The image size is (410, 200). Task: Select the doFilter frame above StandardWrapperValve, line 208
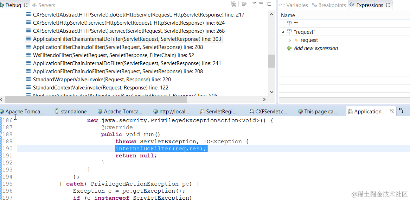tap(118, 71)
